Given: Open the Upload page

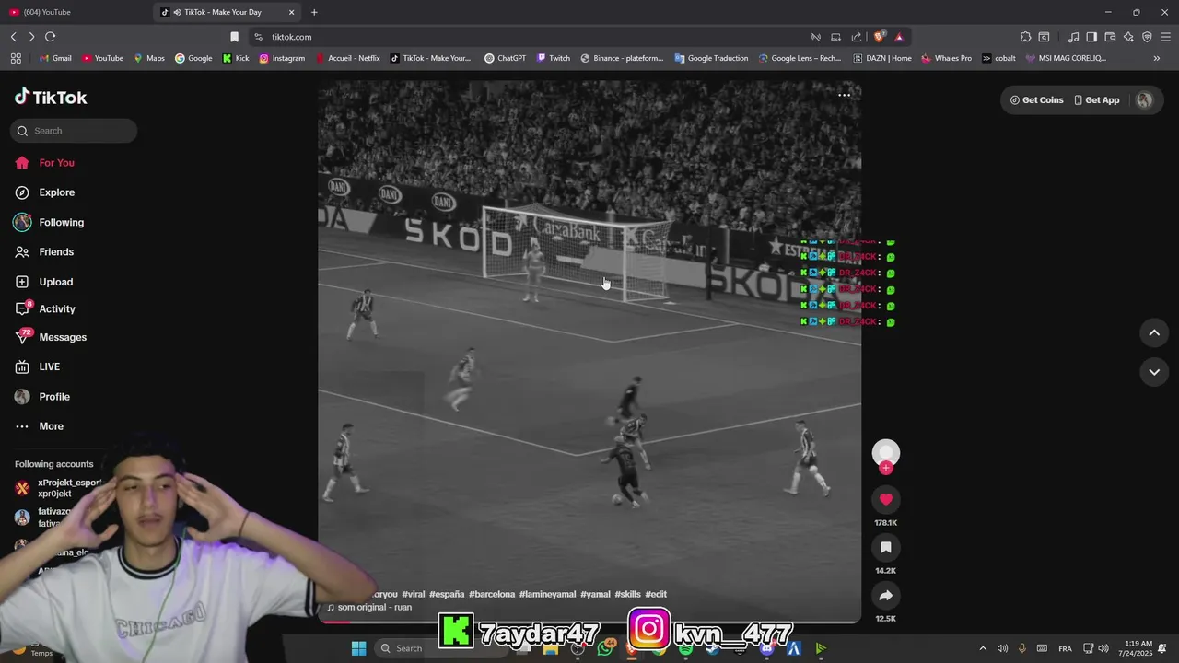Looking at the screenshot, I should [43, 282].
